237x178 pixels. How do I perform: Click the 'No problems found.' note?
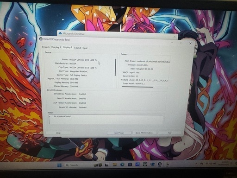(x=62, y=116)
